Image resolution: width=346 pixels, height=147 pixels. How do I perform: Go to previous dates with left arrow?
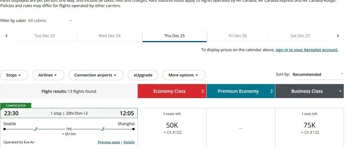pyautogui.click(x=6, y=36)
